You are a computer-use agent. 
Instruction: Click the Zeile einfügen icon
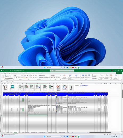pos(20,88)
